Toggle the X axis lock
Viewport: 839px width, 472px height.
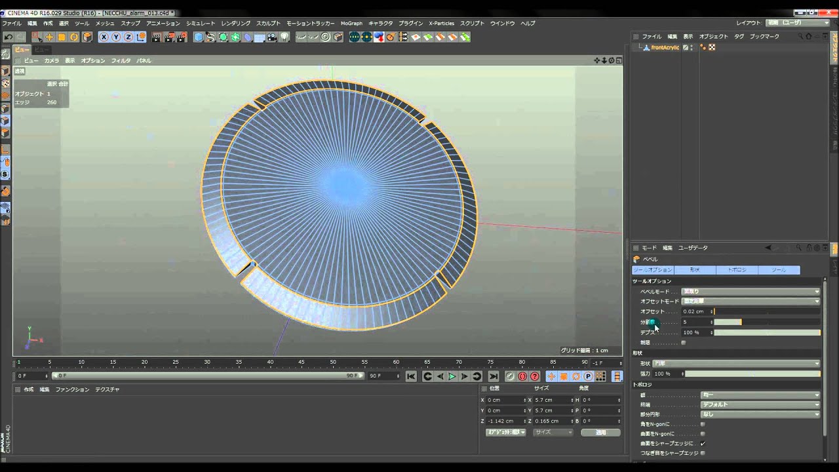coord(104,37)
